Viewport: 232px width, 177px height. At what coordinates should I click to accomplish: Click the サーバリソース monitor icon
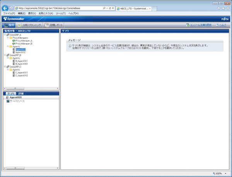[8, 101]
